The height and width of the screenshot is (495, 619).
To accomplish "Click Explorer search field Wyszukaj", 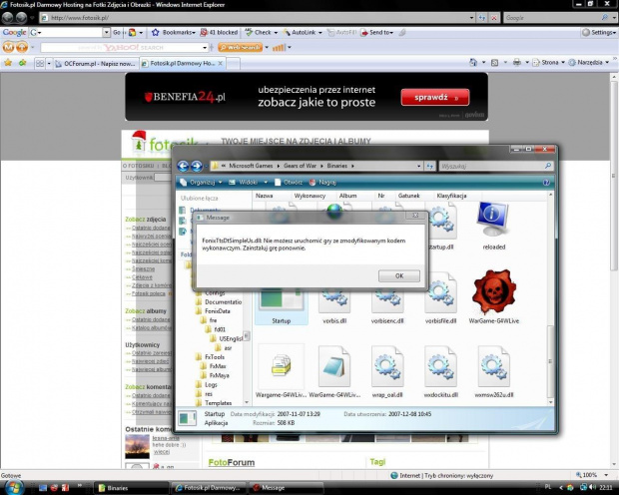I will pos(492,167).
